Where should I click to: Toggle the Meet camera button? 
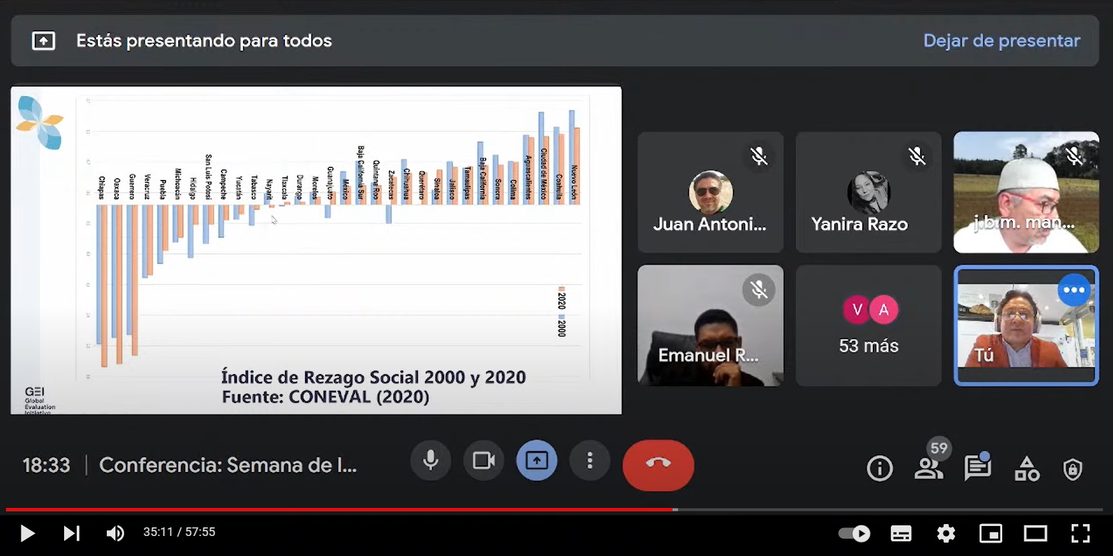[484, 461]
